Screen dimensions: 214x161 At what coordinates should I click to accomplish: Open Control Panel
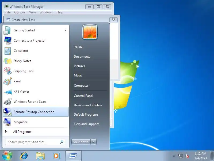tap(83, 96)
